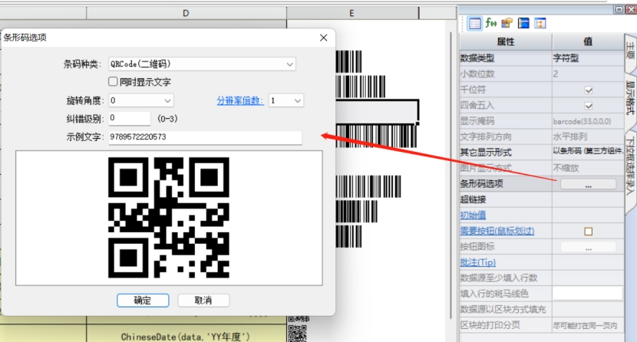Viewport: 637px width, 342px height.
Task: Select column header D
Action: pos(186,13)
